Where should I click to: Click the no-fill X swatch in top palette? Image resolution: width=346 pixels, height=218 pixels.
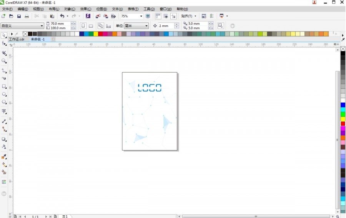tap(25, 34)
